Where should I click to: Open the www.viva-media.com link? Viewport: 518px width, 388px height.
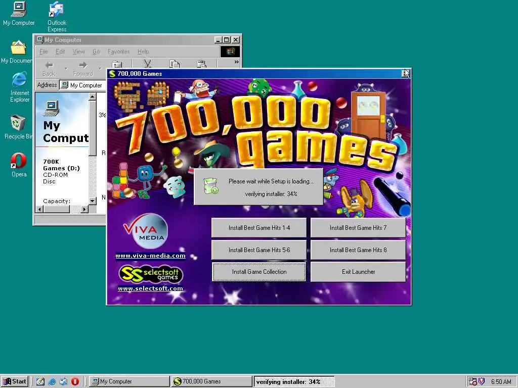[x=150, y=256]
